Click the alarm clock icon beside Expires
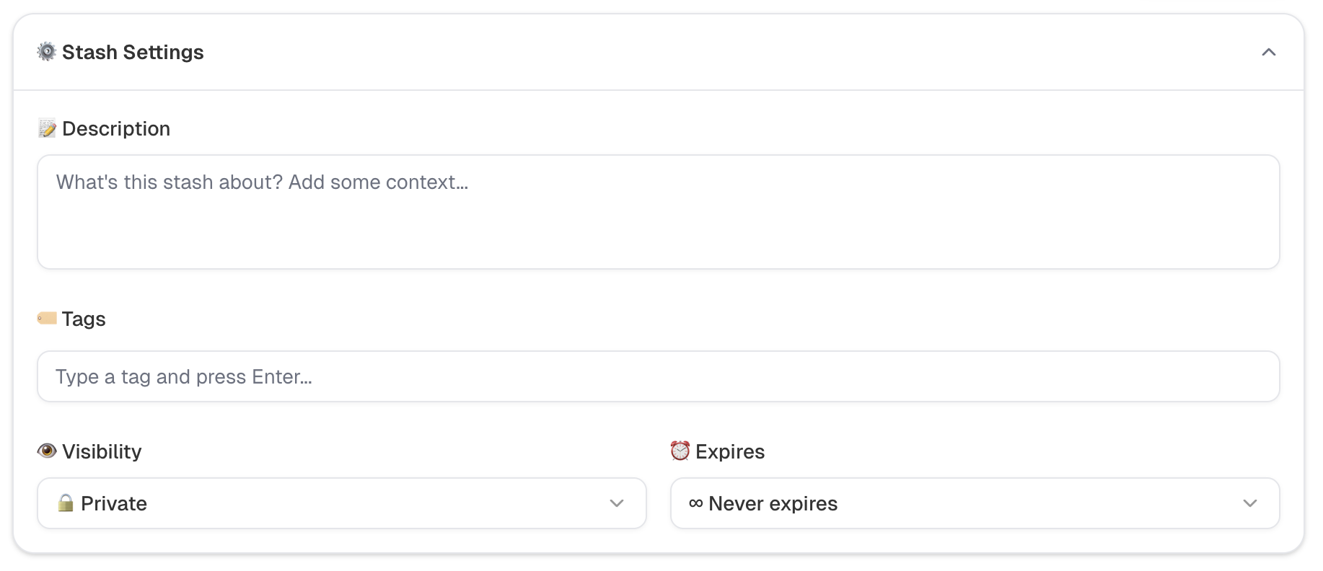The image size is (1323, 571). [680, 451]
